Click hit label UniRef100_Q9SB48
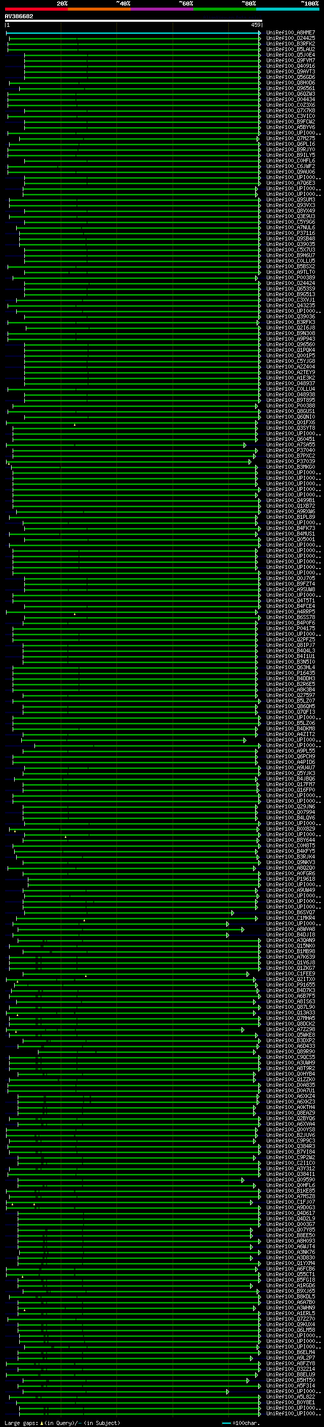 pos(291,239)
